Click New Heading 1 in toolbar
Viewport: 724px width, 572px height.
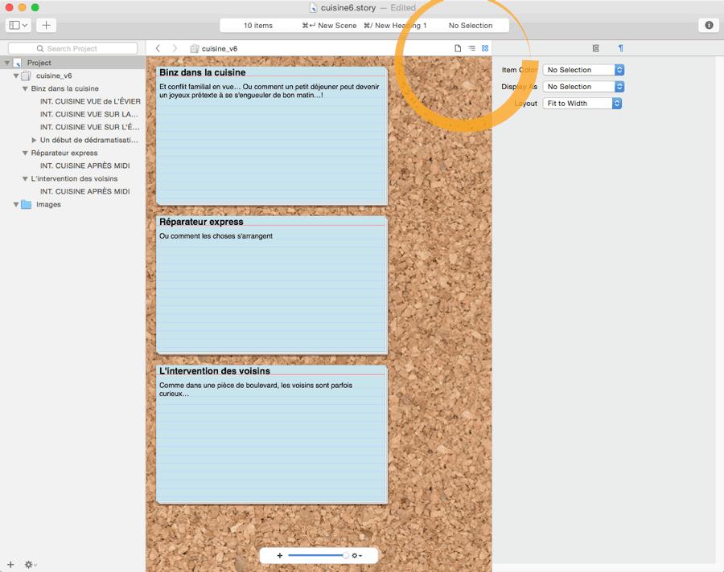tap(395, 26)
